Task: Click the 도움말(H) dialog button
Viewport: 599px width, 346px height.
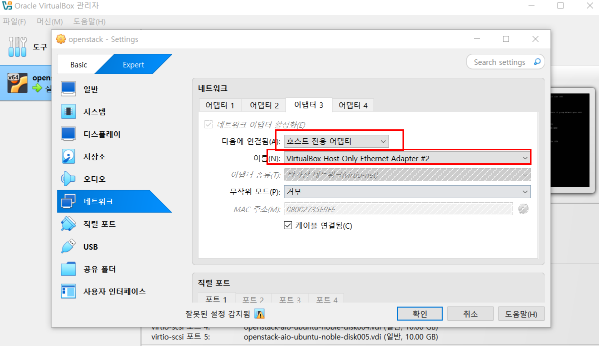Action: [x=521, y=314]
